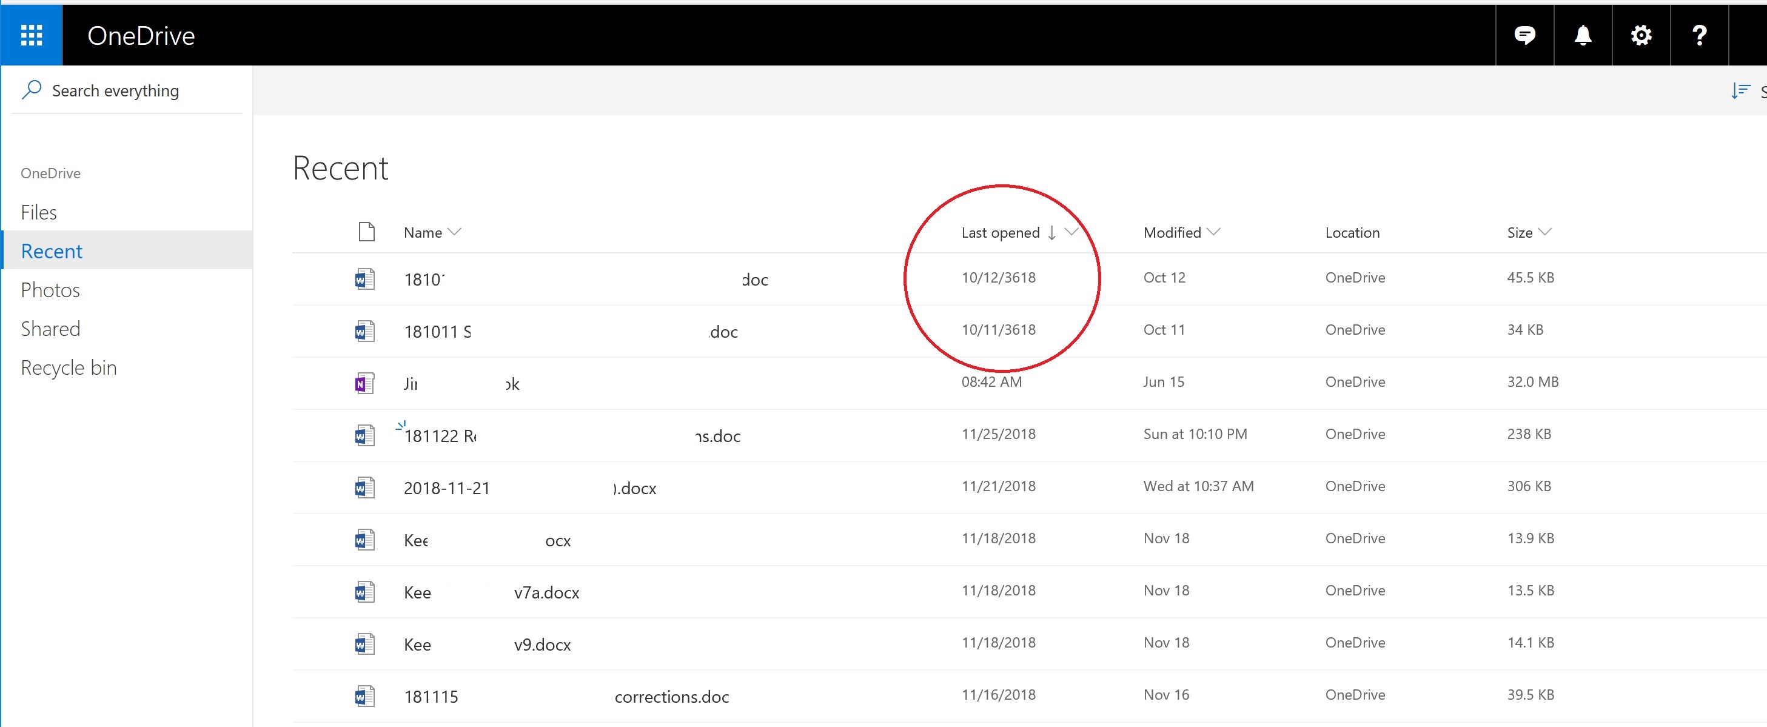The height and width of the screenshot is (727, 1767).
Task: Expand the Name column dropdown
Action: [454, 232]
